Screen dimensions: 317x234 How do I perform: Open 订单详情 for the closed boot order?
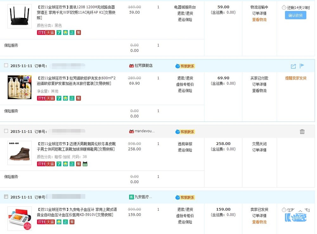(x=259, y=150)
